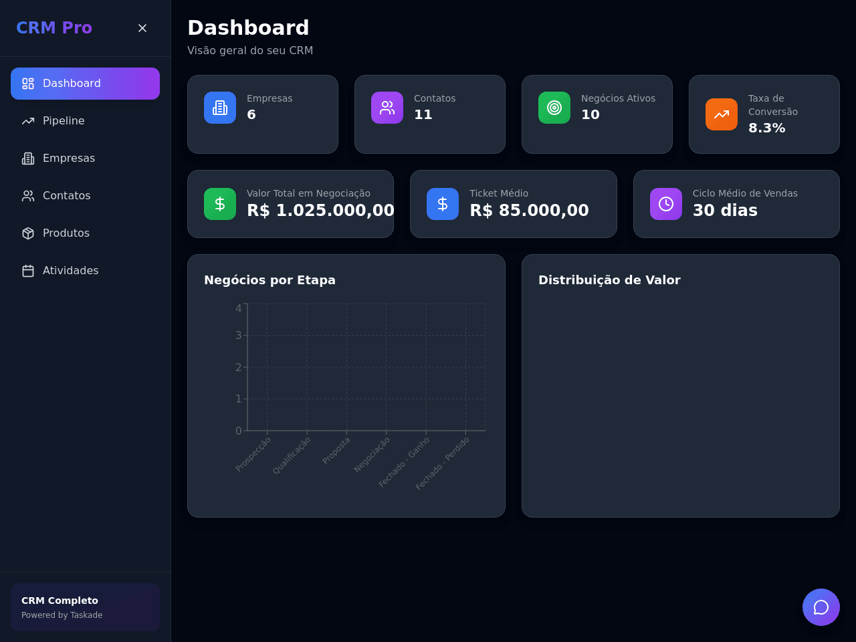Open the Dashboard menu item

pyautogui.click(x=85, y=84)
